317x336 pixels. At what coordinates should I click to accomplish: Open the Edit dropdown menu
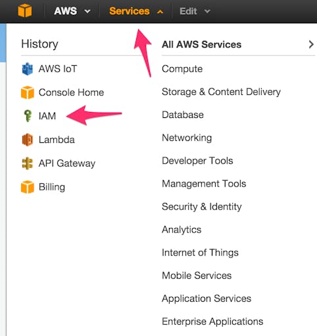[x=195, y=11]
